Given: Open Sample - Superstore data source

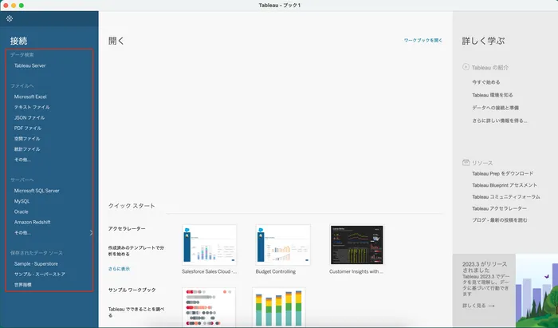Looking at the screenshot, I should coord(36,264).
